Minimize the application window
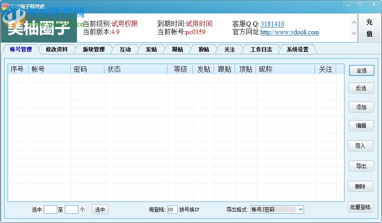 [x=348, y=5]
